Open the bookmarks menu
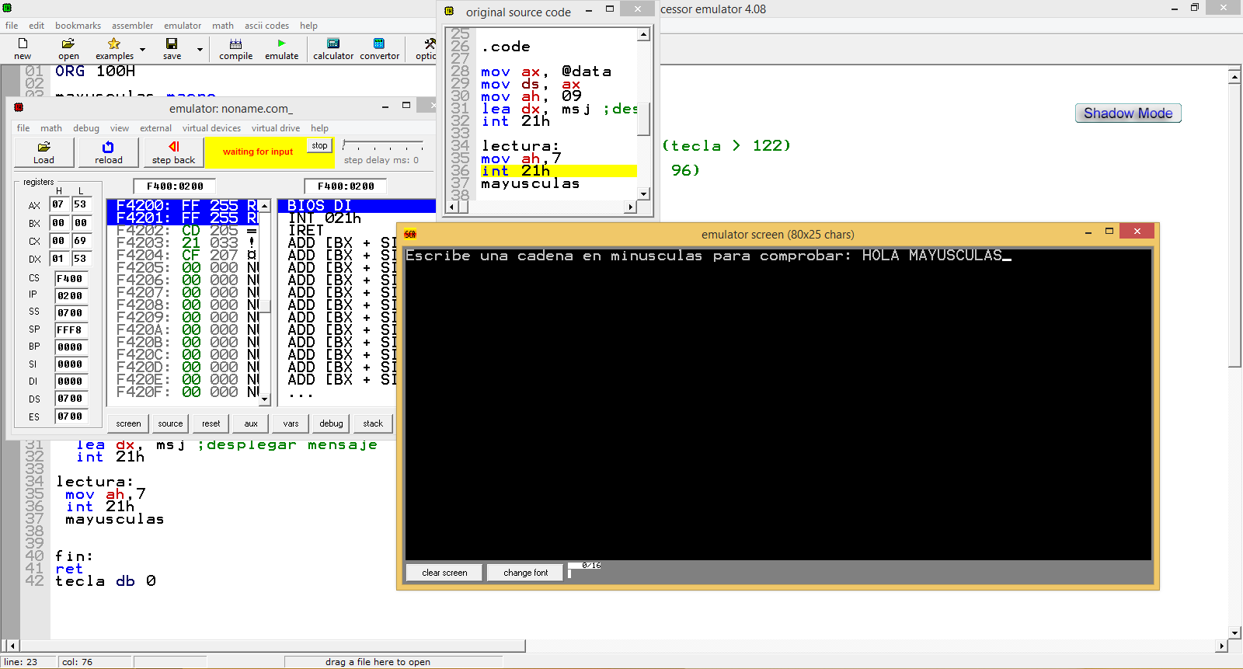The image size is (1243, 669). pos(78,26)
